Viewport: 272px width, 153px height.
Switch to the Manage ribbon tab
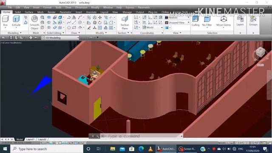tap(127, 12)
